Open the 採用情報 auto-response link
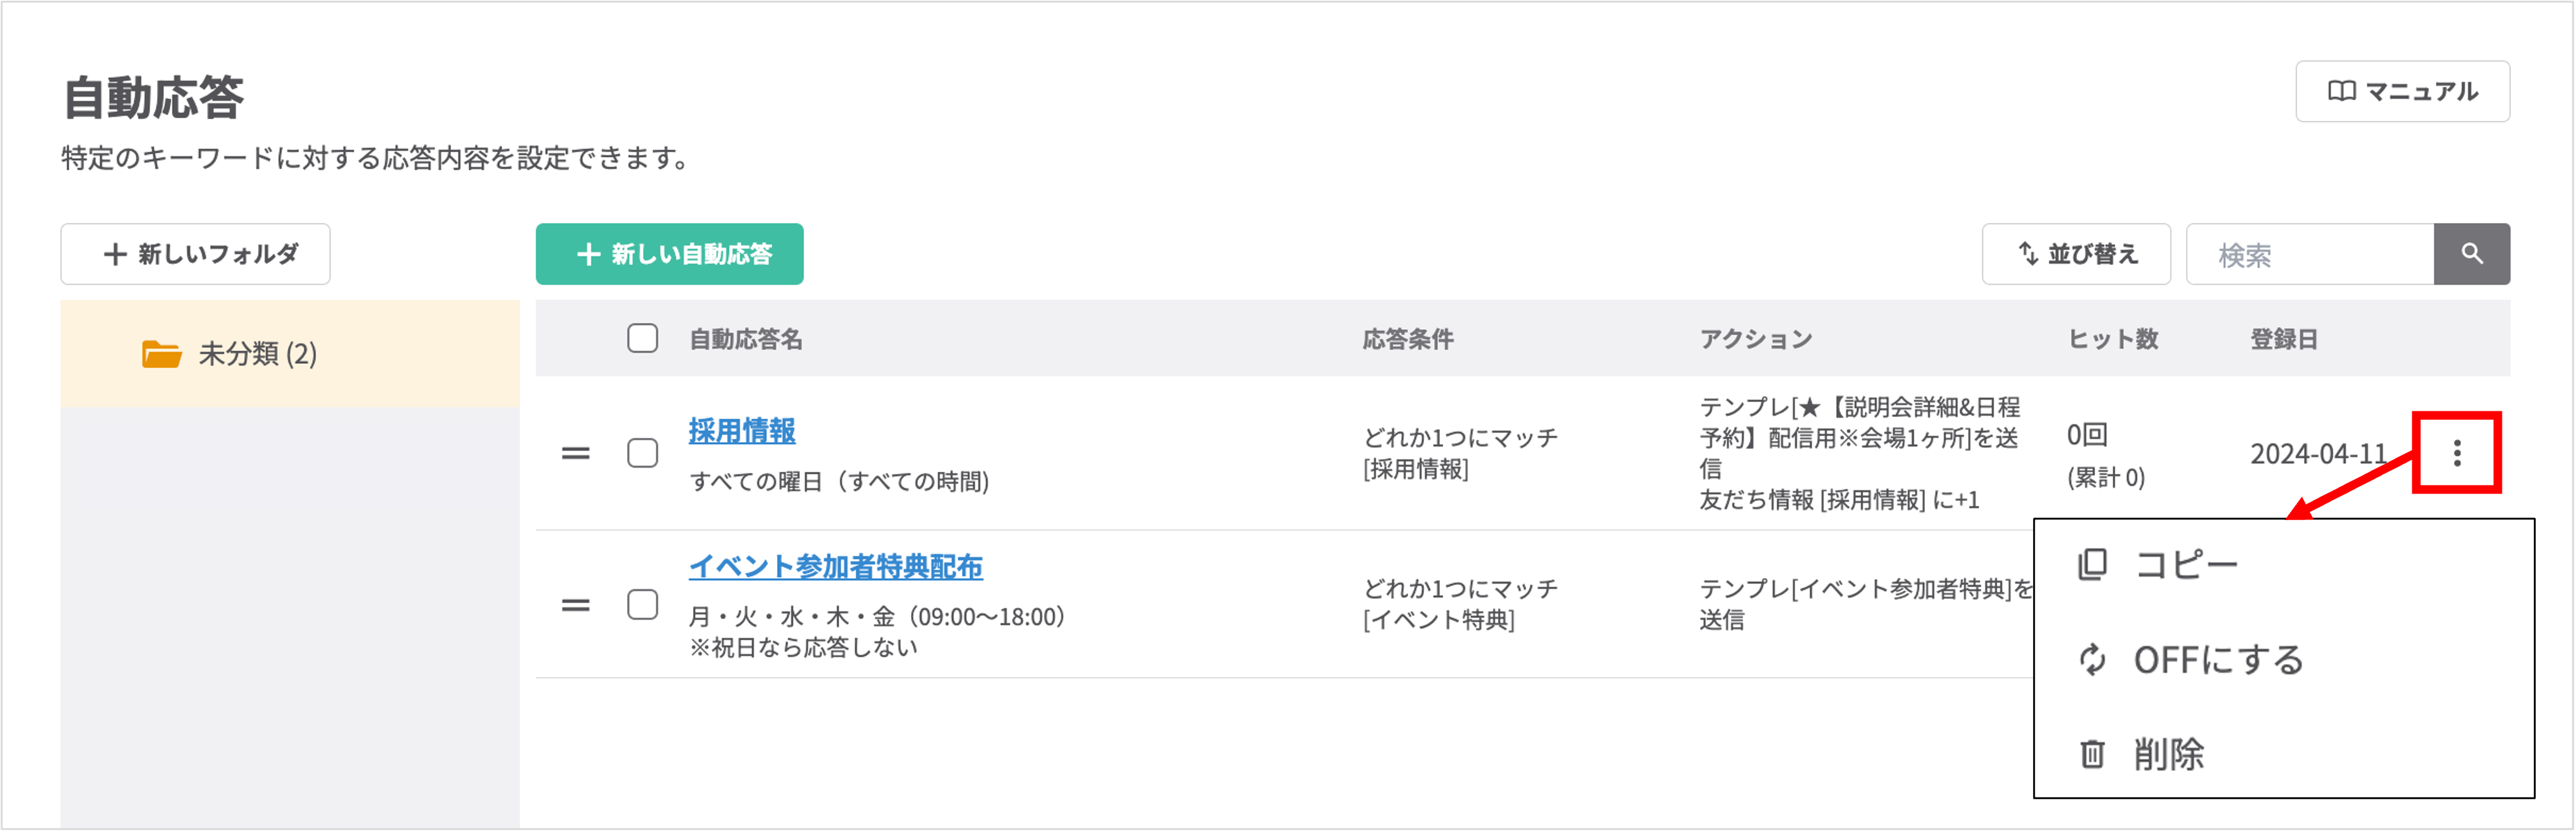Screen dimensions: 2576x832 743,432
